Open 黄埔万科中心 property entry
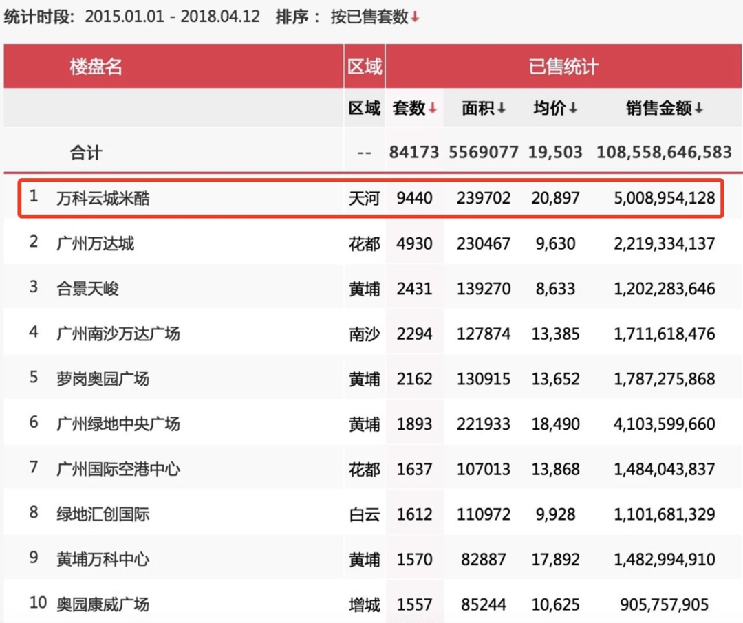Image resolution: width=743 pixels, height=623 pixels. [103, 560]
